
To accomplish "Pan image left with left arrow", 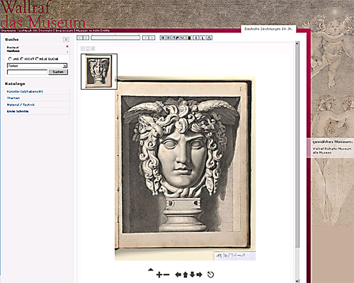I will pos(178,275).
